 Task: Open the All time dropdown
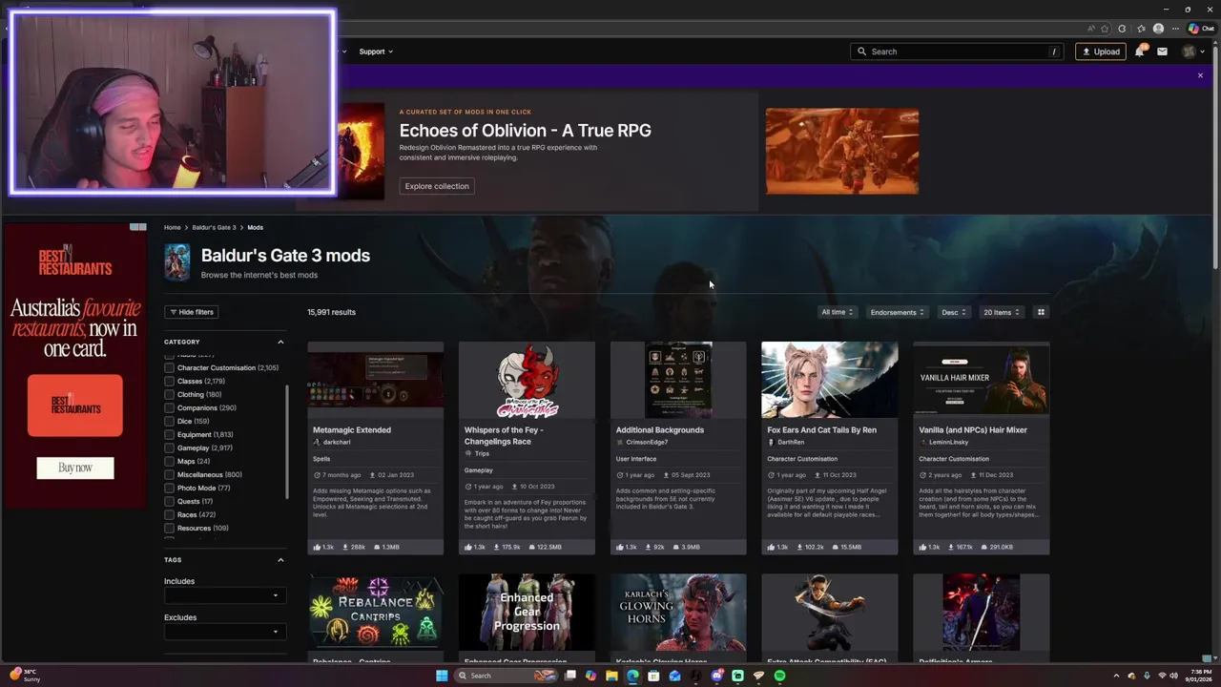click(837, 312)
